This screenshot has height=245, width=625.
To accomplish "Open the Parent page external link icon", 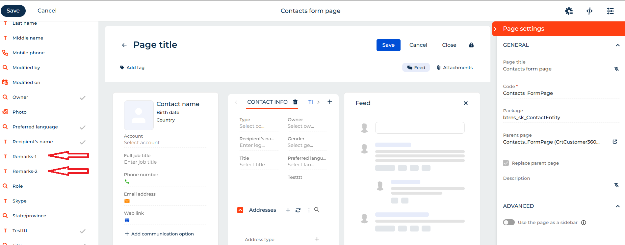I will click(615, 142).
